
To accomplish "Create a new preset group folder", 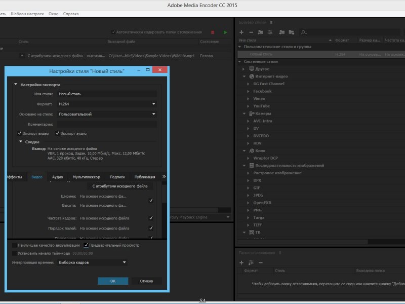I will (x=261, y=32).
